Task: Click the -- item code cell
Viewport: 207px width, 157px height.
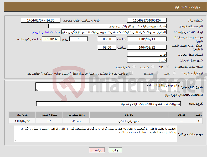Action: [182, 121]
